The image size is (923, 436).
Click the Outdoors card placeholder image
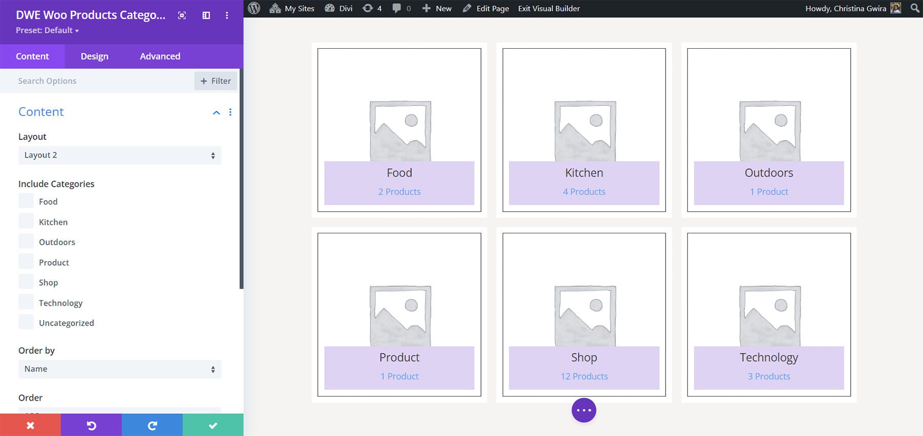pyautogui.click(x=770, y=131)
